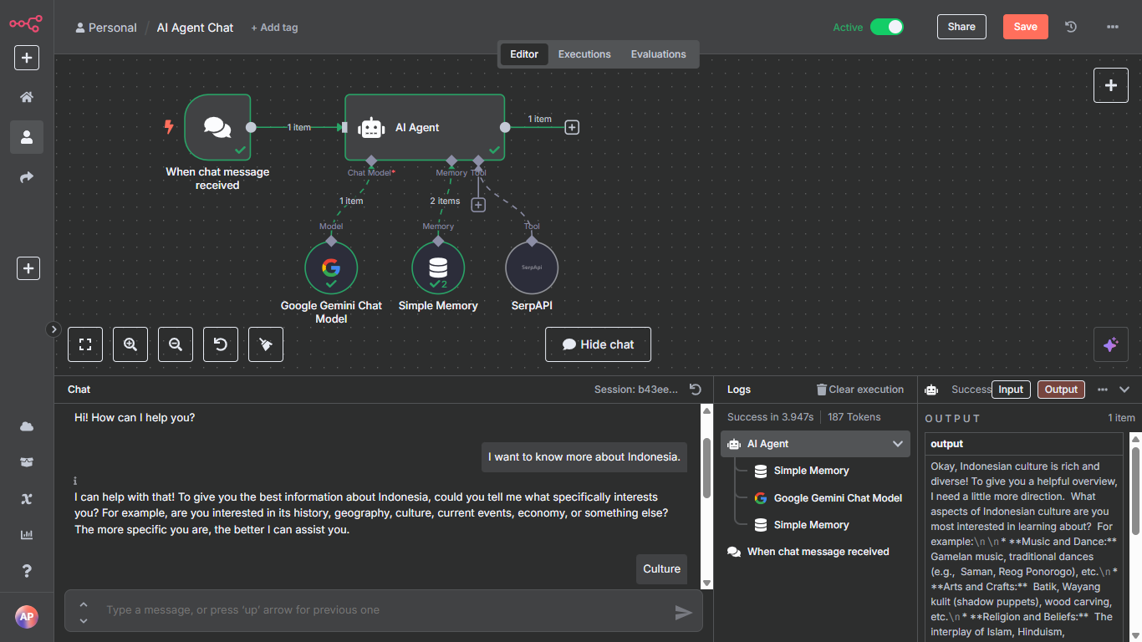Select the Output view toggle
The width and height of the screenshot is (1142, 642).
[1061, 390]
